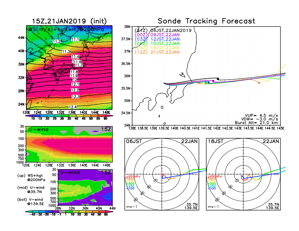Click the "U-wind" cross-section label
This screenshot has width=299, height=231.
[x=39, y=129]
